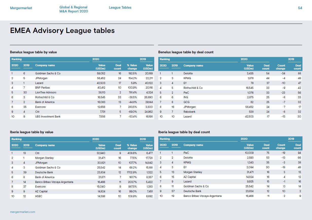Select the 'ING' company name

(x=186, y=97)
